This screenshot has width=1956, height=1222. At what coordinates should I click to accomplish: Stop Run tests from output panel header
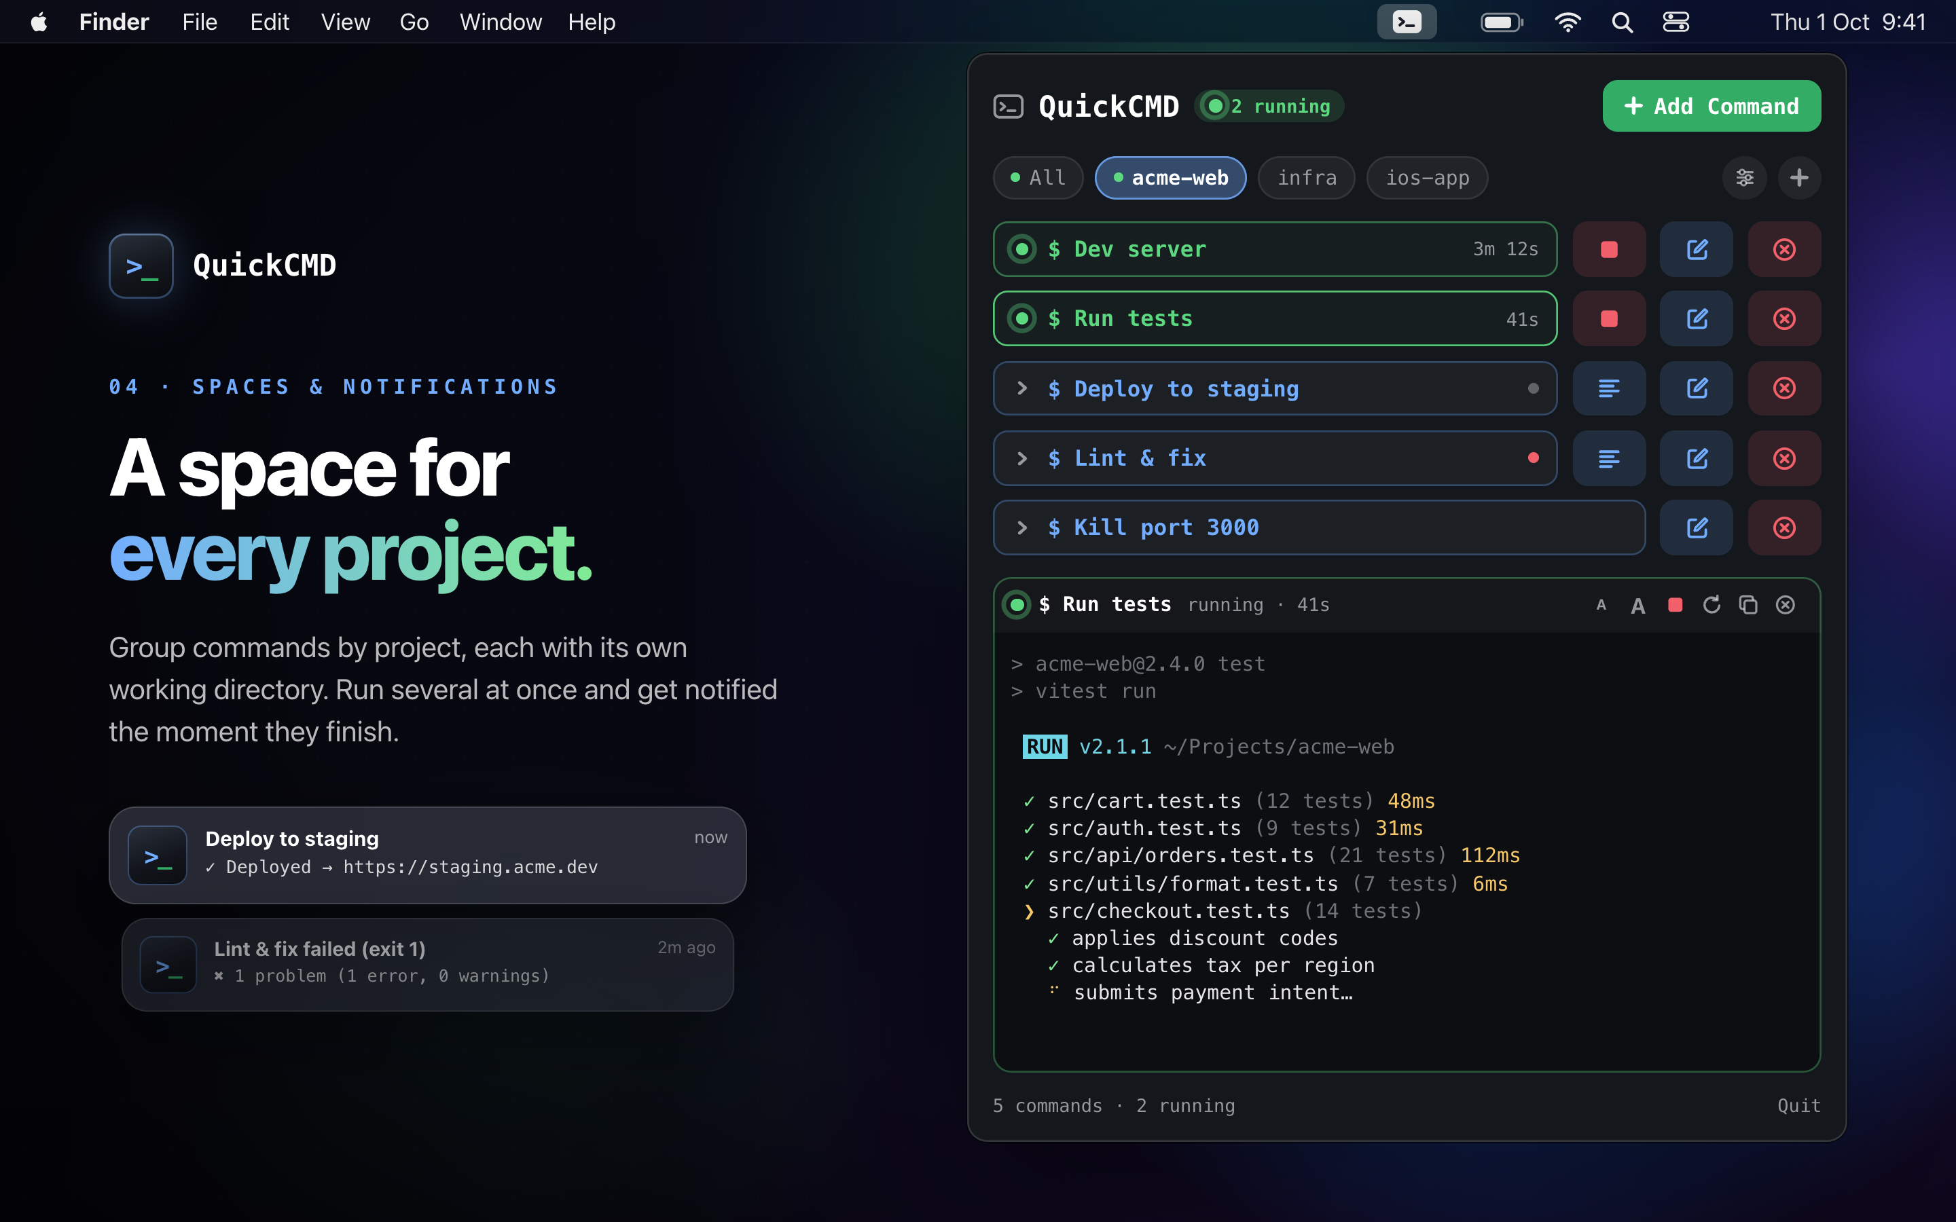point(1675,606)
